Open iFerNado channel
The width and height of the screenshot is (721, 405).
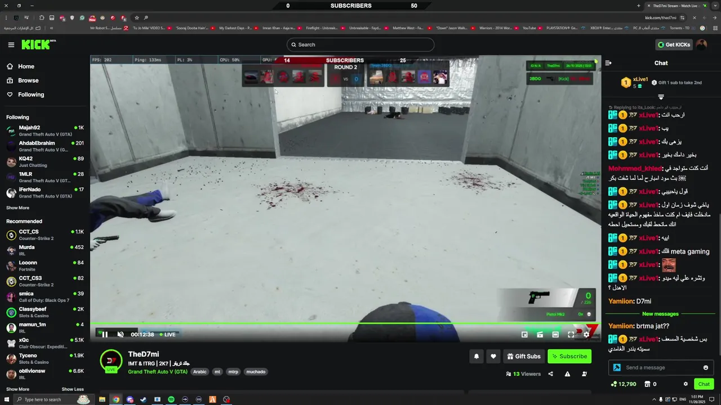tap(45, 192)
